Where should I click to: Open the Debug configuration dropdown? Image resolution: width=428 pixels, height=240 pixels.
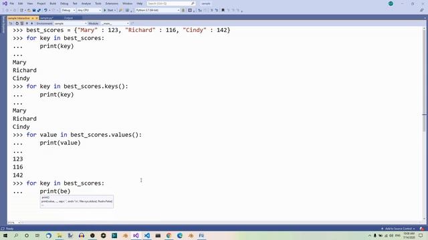coord(68,10)
